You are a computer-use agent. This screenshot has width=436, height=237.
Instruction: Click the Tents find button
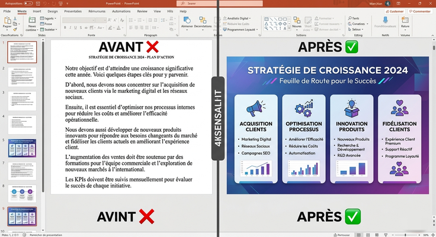click(x=354, y=18)
